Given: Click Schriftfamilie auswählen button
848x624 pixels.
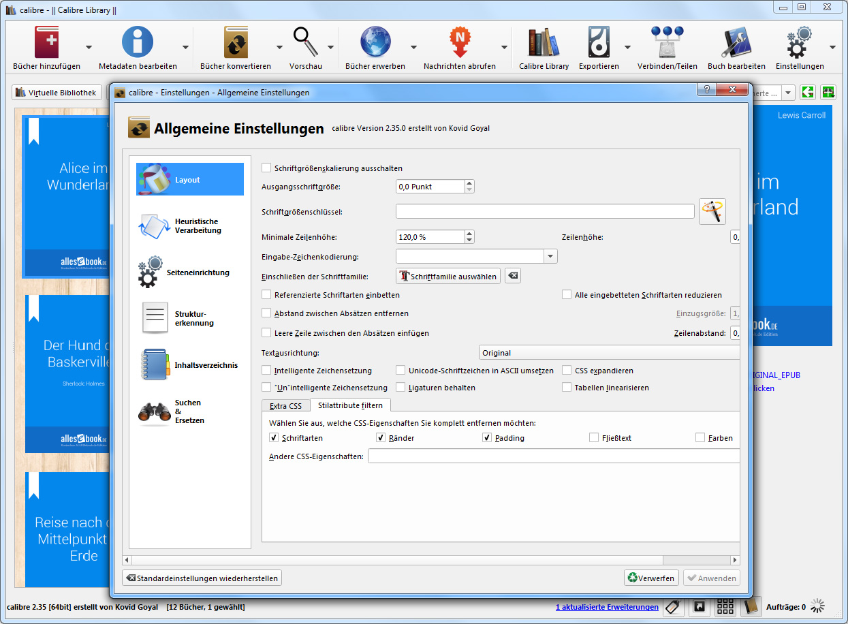Looking at the screenshot, I should click(x=448, y=276).
